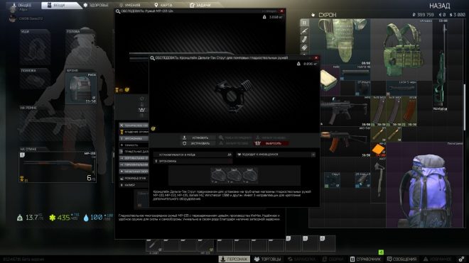This screenshot has height=263, width=469.
Task: Select the MP5 submachine gun in stash
Action: pyautogui.click(x=344, y=111)
